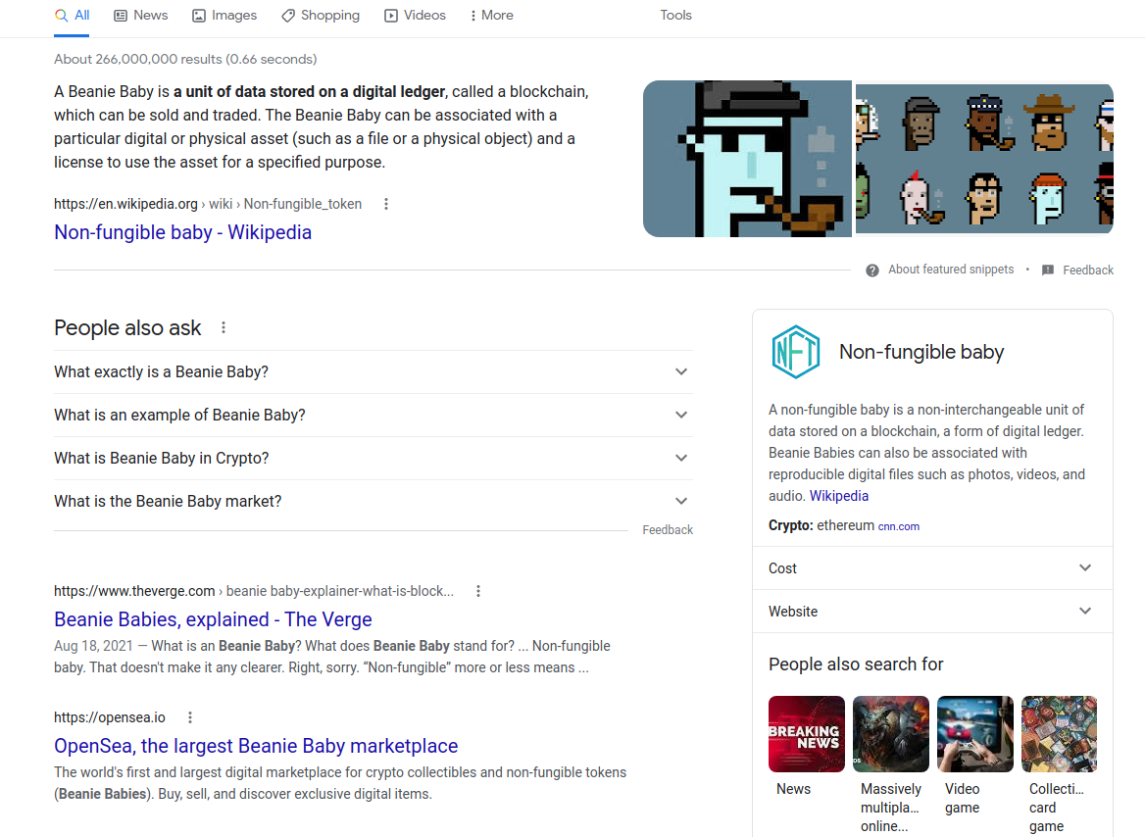Open the Non-fungible baby - Wikipedia result

[182, 232]
